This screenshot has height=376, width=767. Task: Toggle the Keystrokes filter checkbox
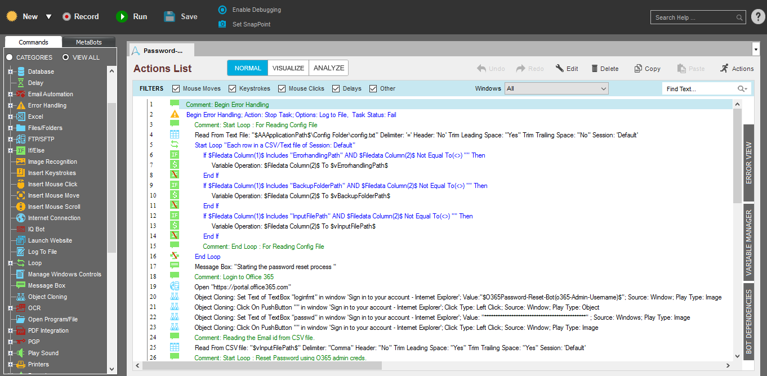(233, 88)
